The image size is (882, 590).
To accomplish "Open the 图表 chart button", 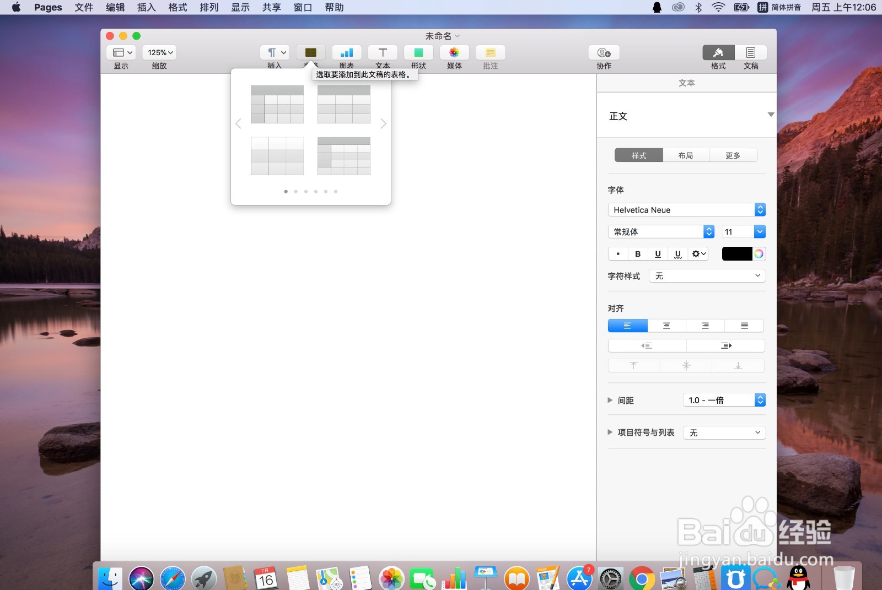I will coord(347,52).
